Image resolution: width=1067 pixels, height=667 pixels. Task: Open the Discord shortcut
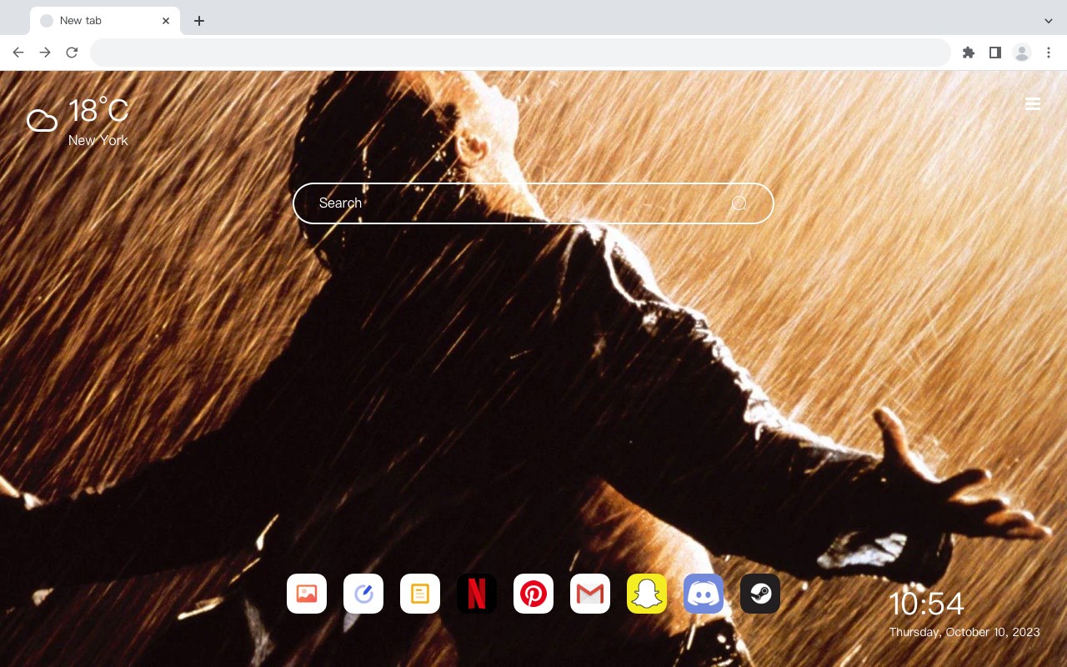click(704, 594)
